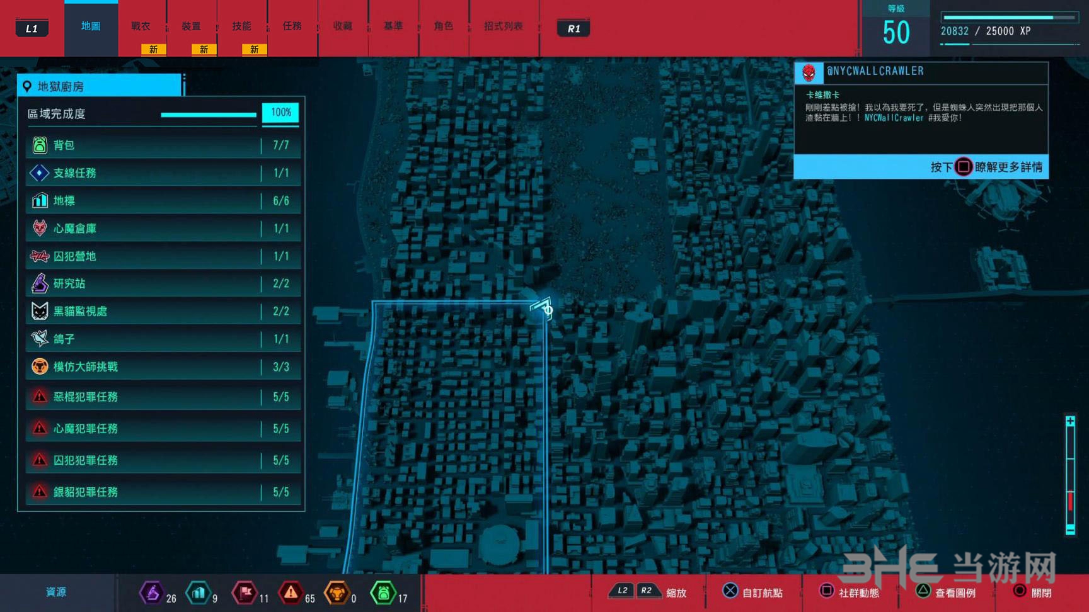Click the research token resource icon showing 26

click(152, 592)
